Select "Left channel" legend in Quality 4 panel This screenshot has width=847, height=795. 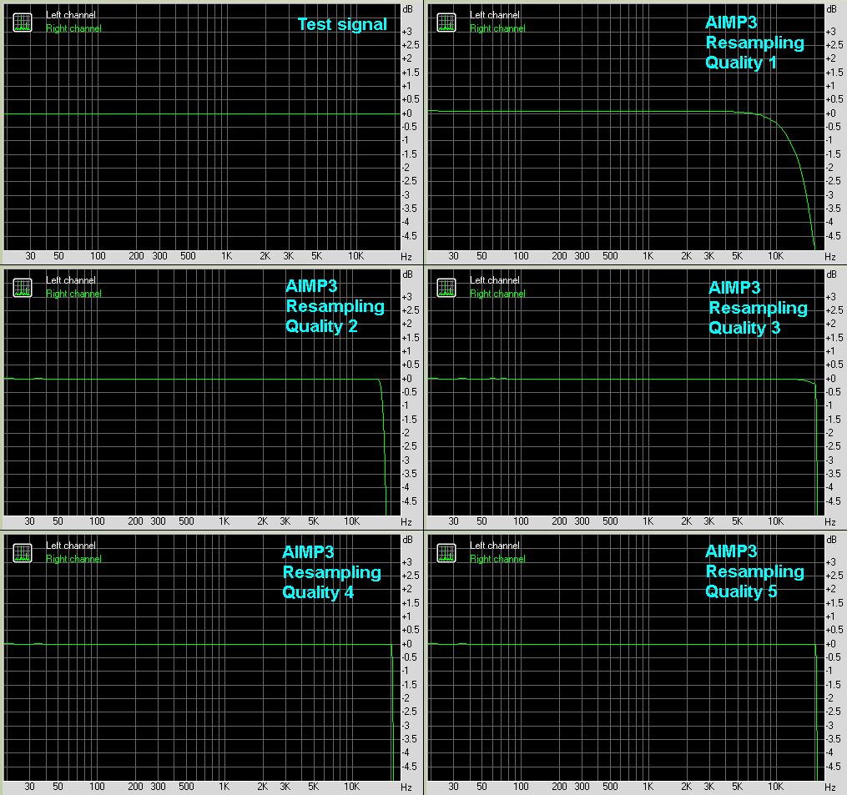point(71,546)
